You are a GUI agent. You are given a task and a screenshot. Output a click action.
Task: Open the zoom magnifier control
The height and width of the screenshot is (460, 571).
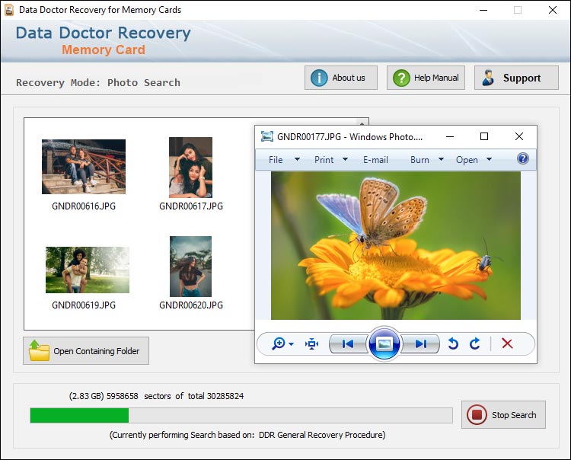click(282, 344)
